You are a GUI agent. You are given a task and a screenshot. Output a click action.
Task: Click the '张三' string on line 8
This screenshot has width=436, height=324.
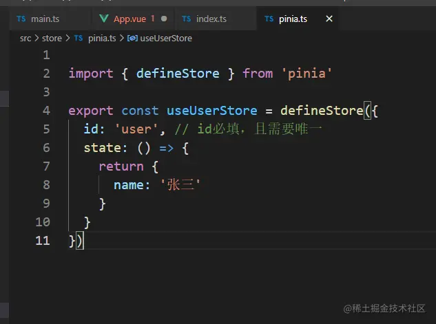180,185
